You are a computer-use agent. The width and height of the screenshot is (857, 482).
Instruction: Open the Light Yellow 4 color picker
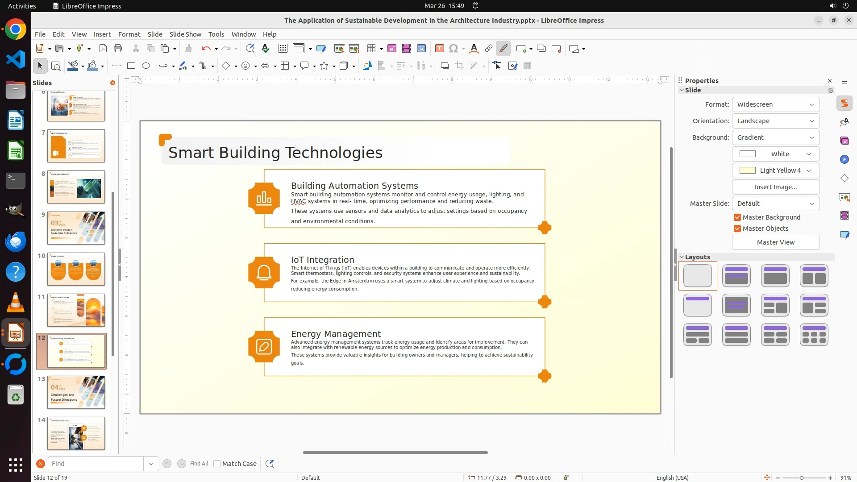(x=775, y=170)
